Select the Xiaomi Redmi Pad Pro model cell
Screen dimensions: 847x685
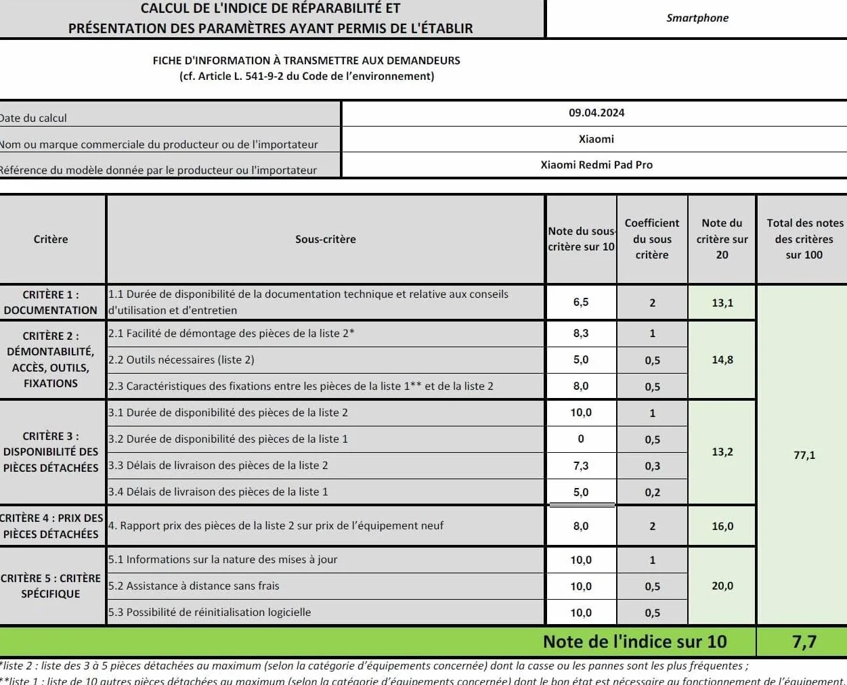(596, 164)
